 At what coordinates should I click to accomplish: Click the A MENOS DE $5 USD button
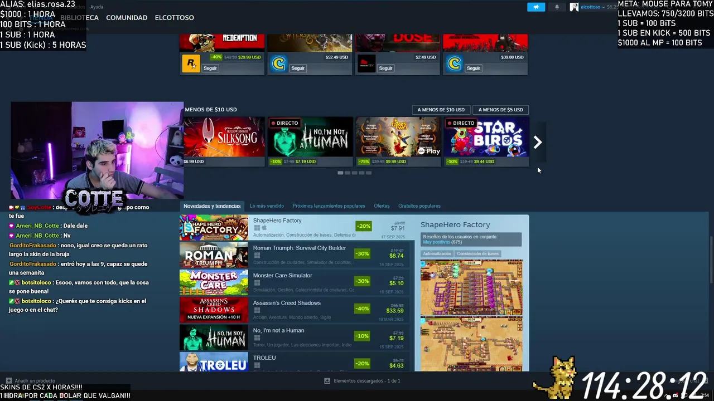coord(500,110)
